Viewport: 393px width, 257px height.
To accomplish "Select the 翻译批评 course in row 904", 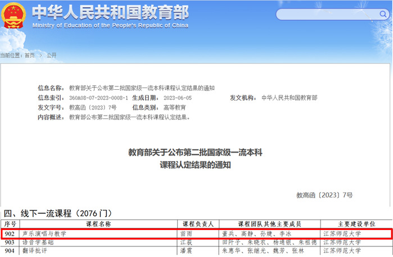I will 35,251.
